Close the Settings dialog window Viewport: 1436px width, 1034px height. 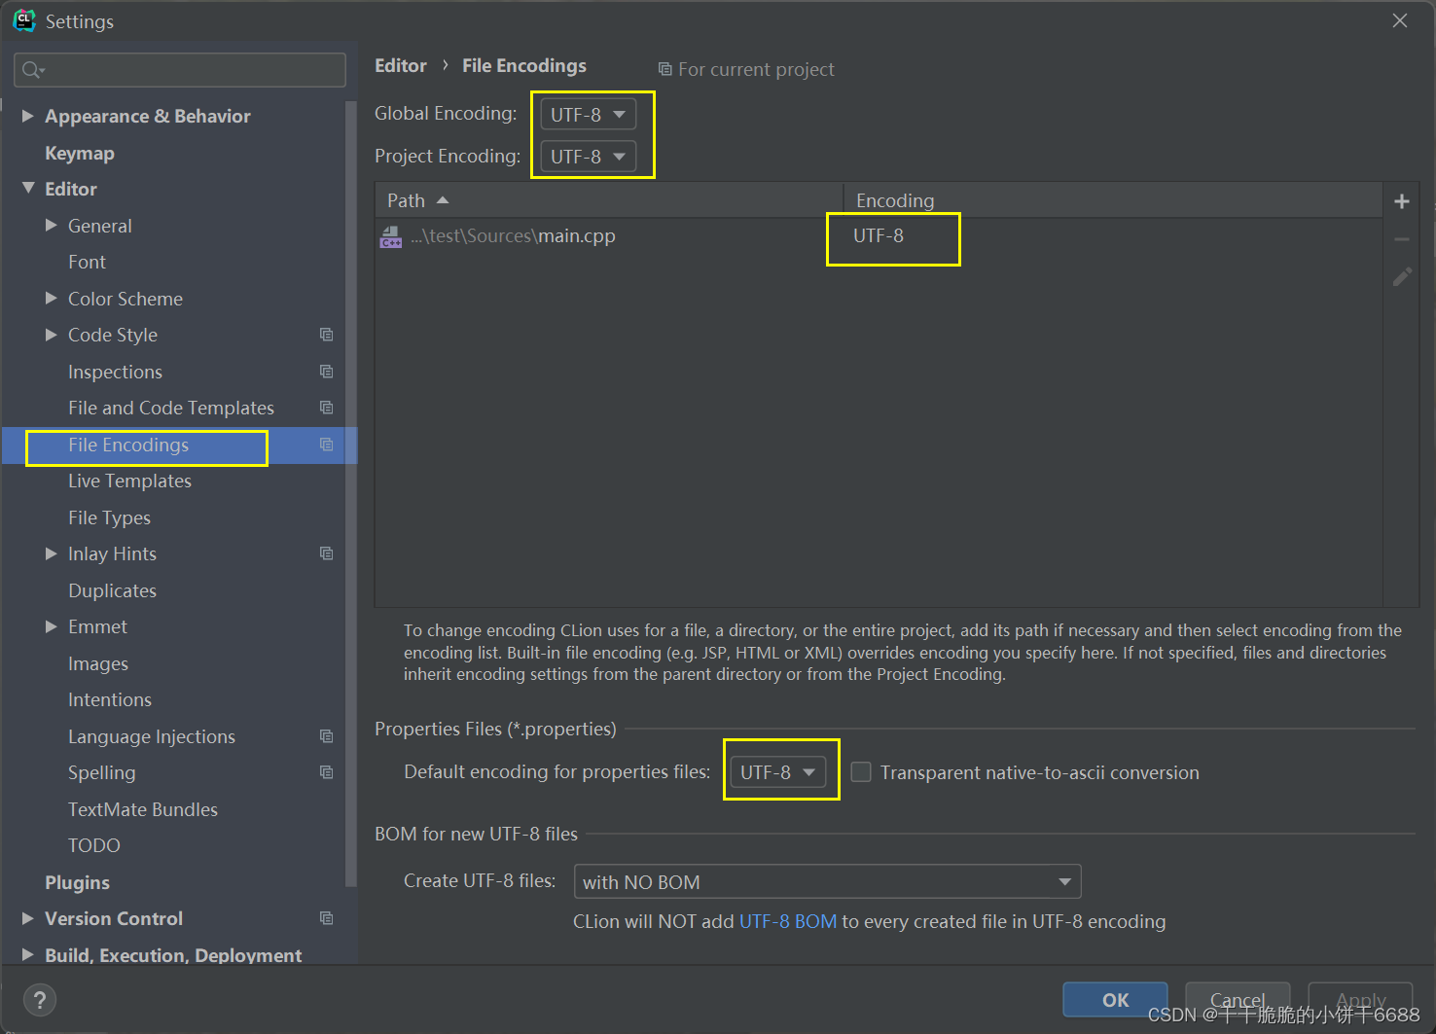coord(1399,20)
